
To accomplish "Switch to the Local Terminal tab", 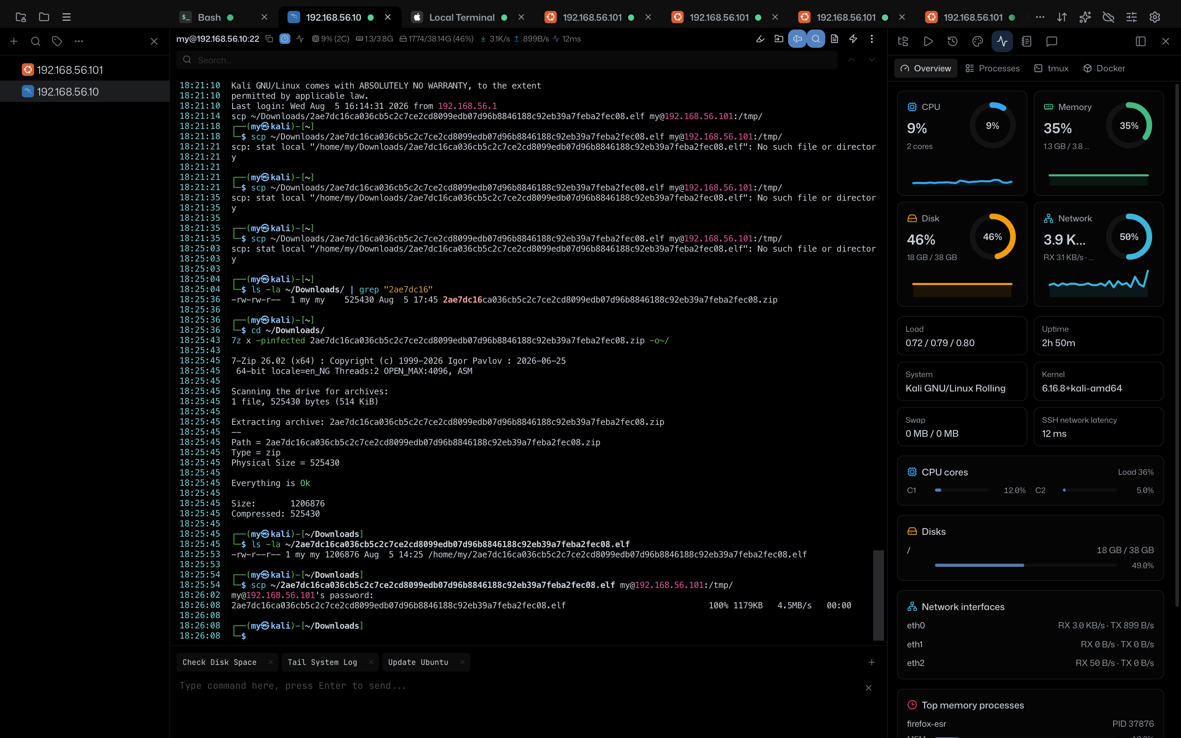I will pyautogui.click(x=462, y=17).
